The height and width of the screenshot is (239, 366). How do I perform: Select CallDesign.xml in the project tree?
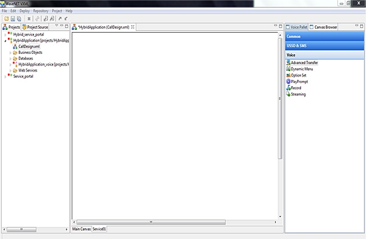tap(28, 46)
